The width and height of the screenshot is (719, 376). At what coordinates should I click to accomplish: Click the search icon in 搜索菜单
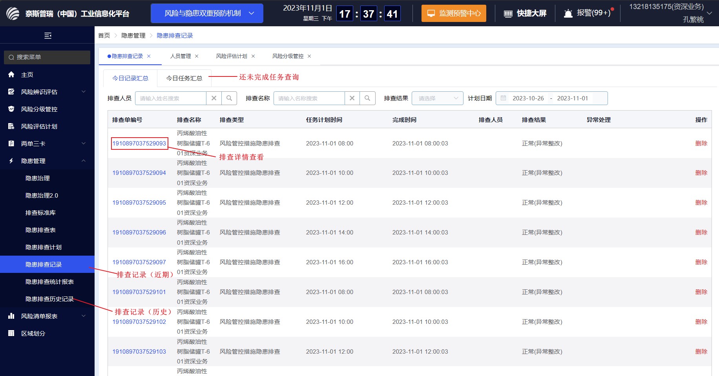pos(11,57)
